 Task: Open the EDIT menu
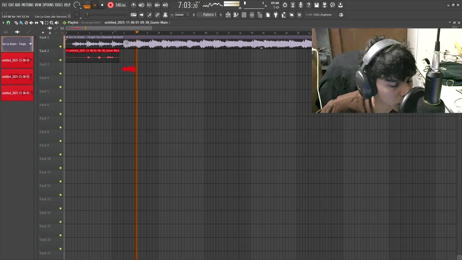11,5
